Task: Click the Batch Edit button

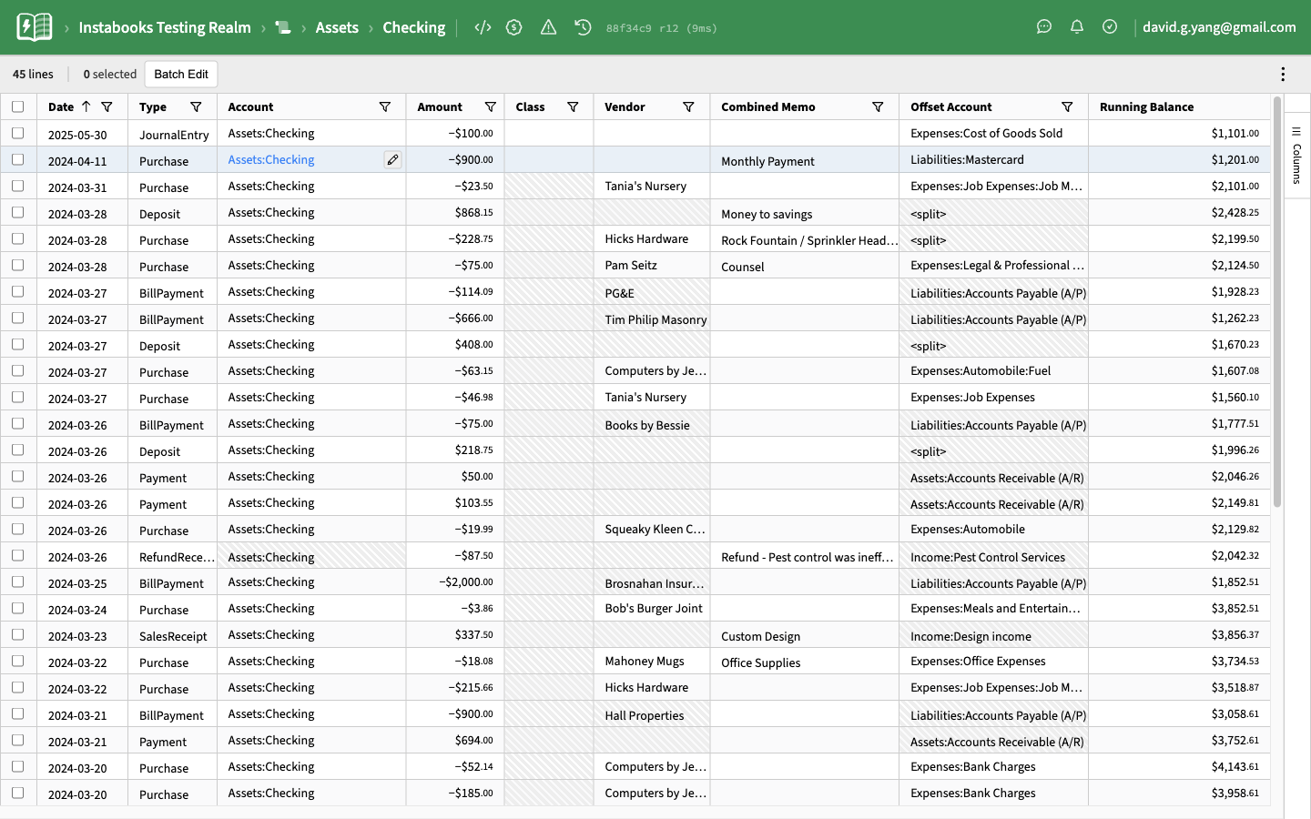Action: tap(181, 75)
